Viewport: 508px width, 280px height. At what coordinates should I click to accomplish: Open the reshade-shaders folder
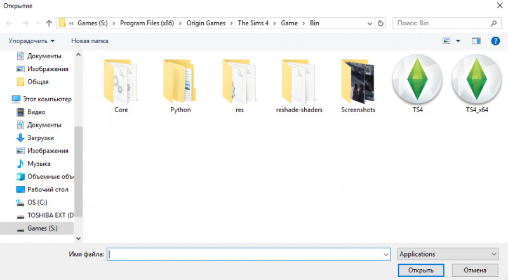coord(298,81)
